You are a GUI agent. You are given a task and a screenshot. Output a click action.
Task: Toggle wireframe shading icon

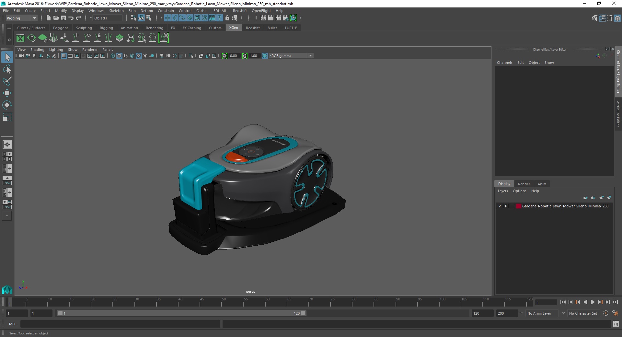pyautogui.click(x=113, y=56)
